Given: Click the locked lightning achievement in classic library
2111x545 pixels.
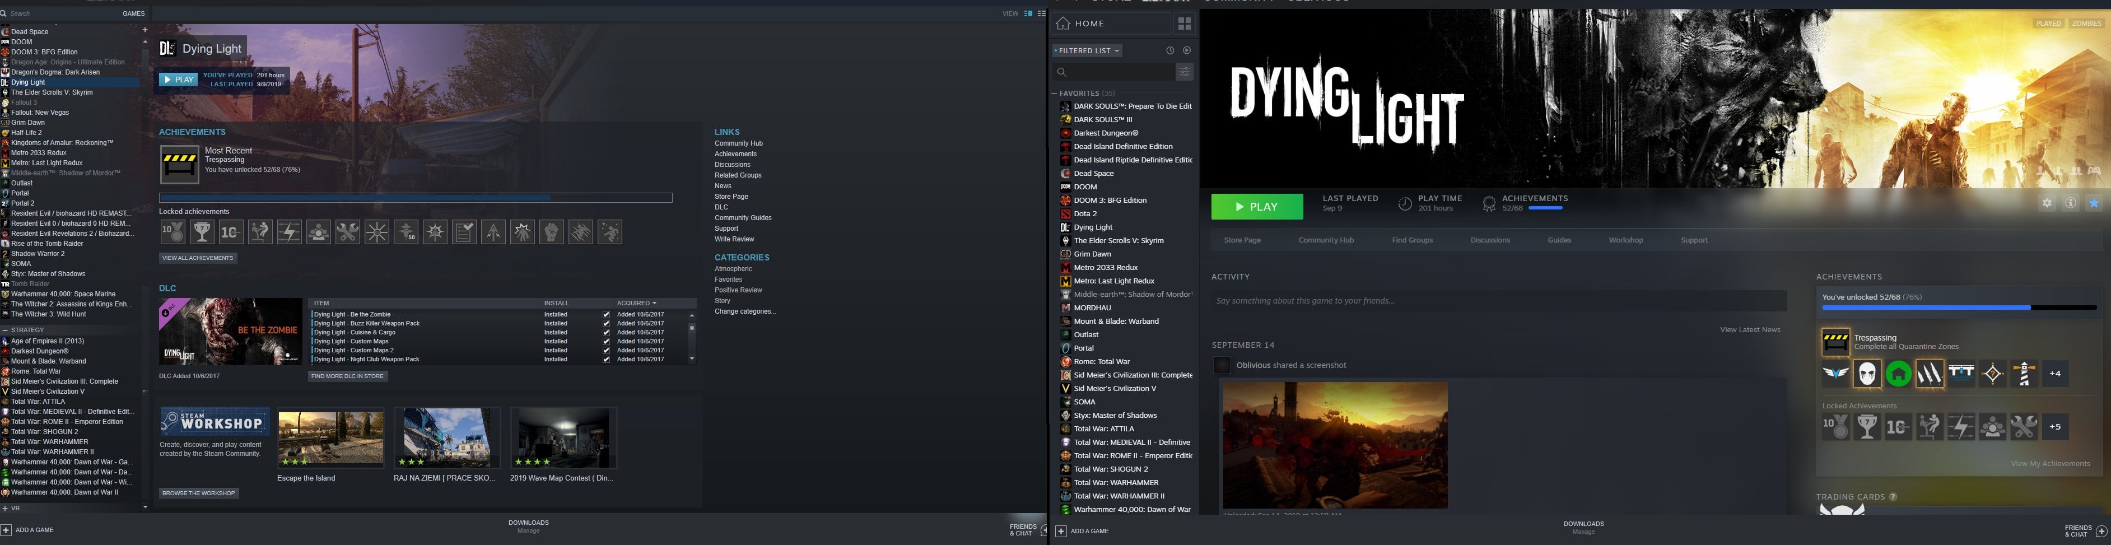Looking at the screenshot, I should tap(289, 233).
